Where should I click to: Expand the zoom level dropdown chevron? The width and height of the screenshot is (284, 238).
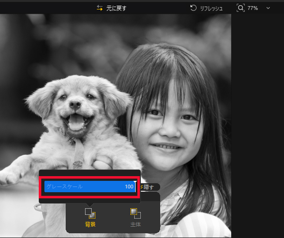pyautogui.click(x=268, y=8)
